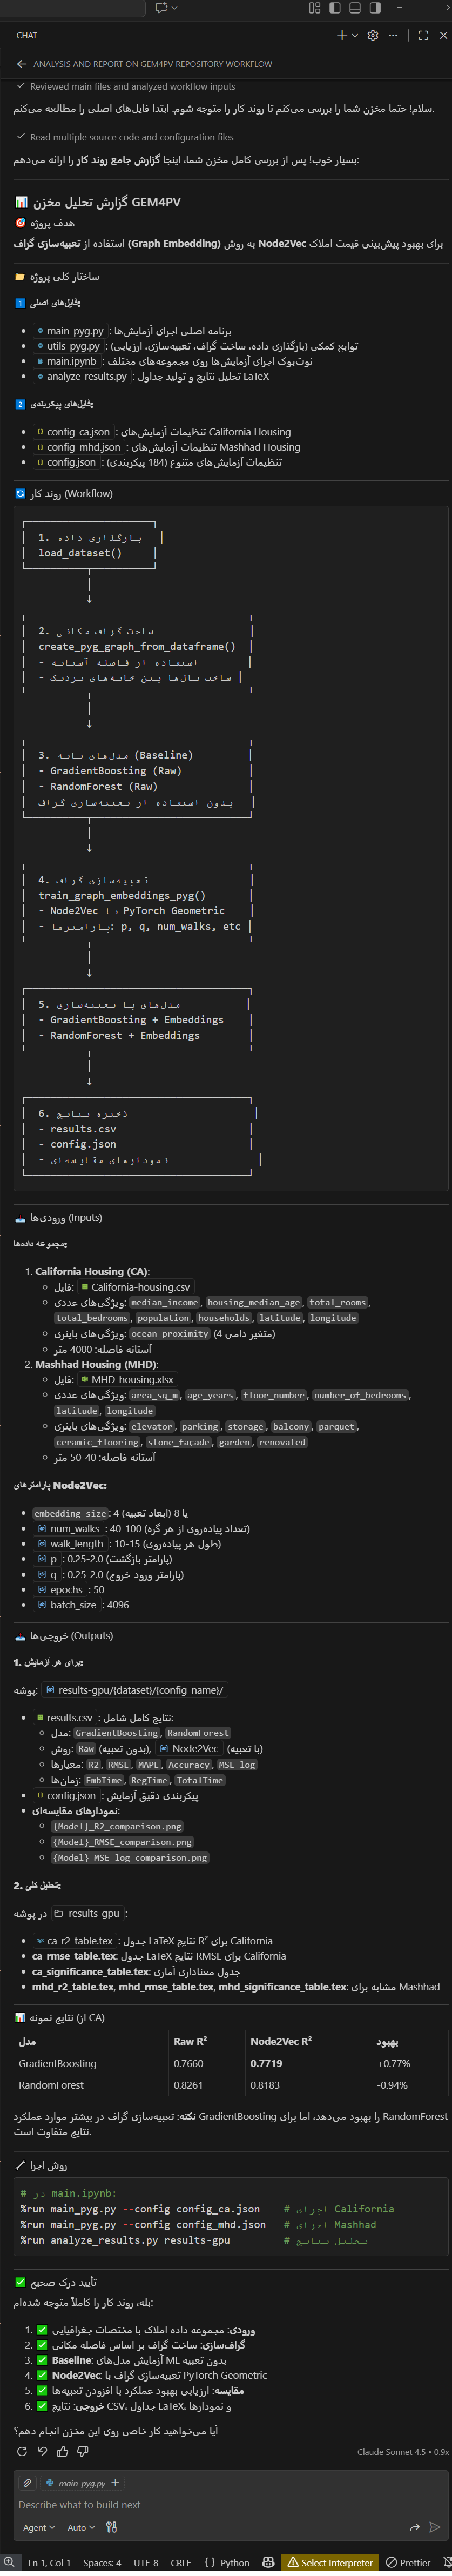Click the thumbs down feedback icon
This screenshot has height=2576, width=452.
click(x=82, y=2451)
